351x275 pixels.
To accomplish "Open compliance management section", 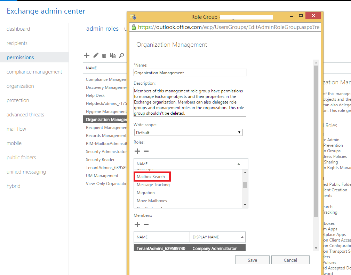I will tap(34, 72).
